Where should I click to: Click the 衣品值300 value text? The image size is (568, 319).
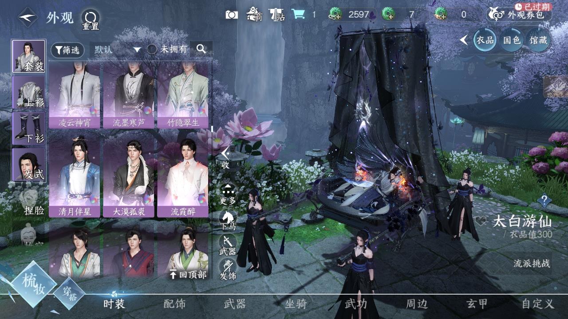tap(531, 234)
